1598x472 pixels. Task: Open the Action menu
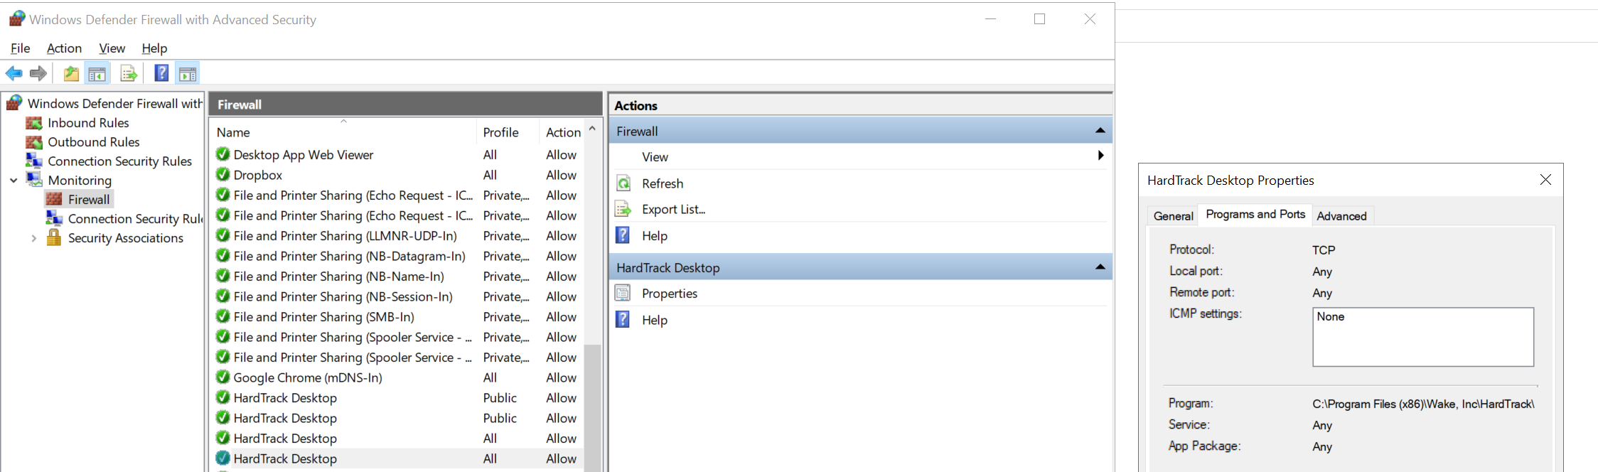click(64, 48)
